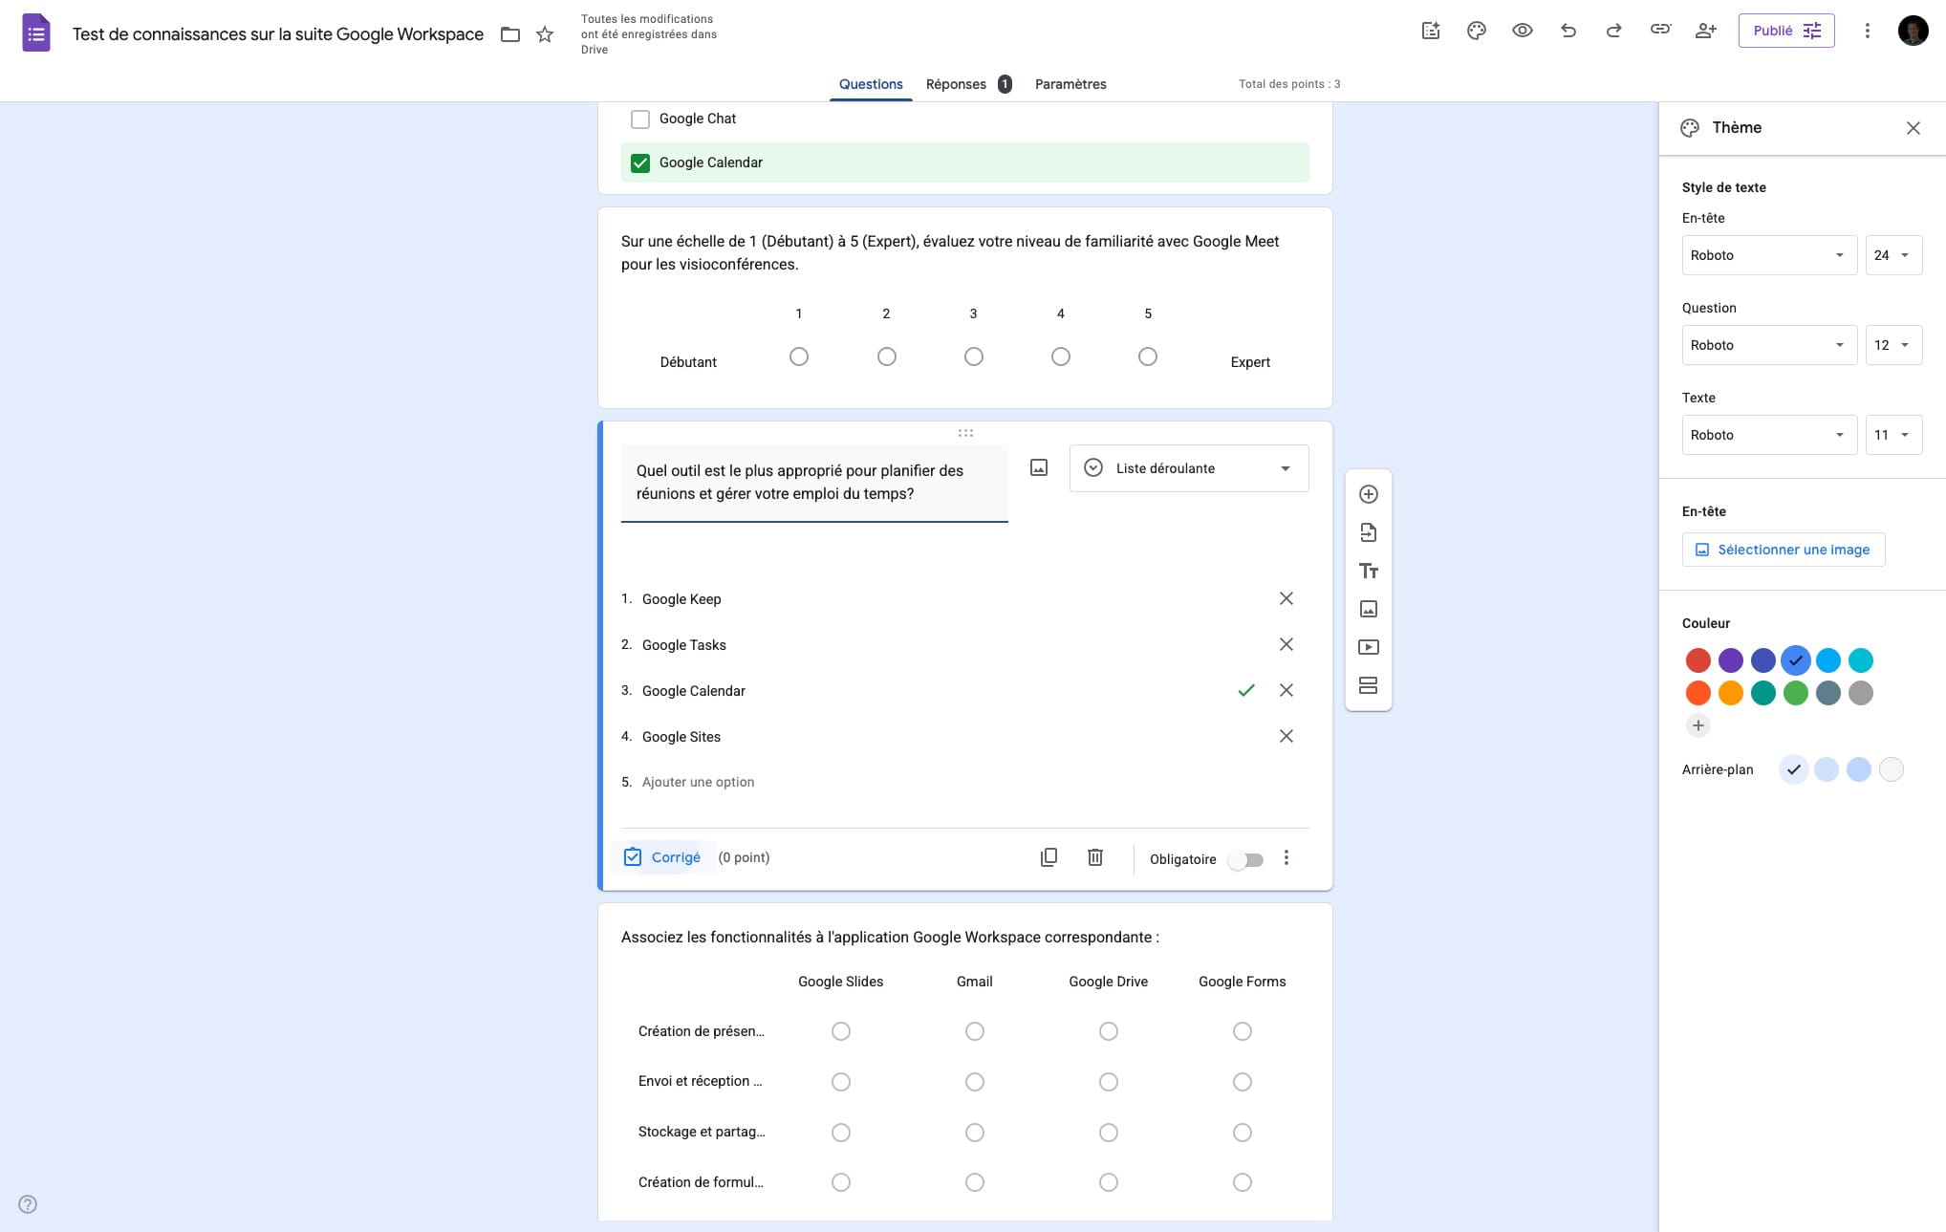1946x1232 pixels.
Task: Switch to the Réponses tab
Action: 967,84
